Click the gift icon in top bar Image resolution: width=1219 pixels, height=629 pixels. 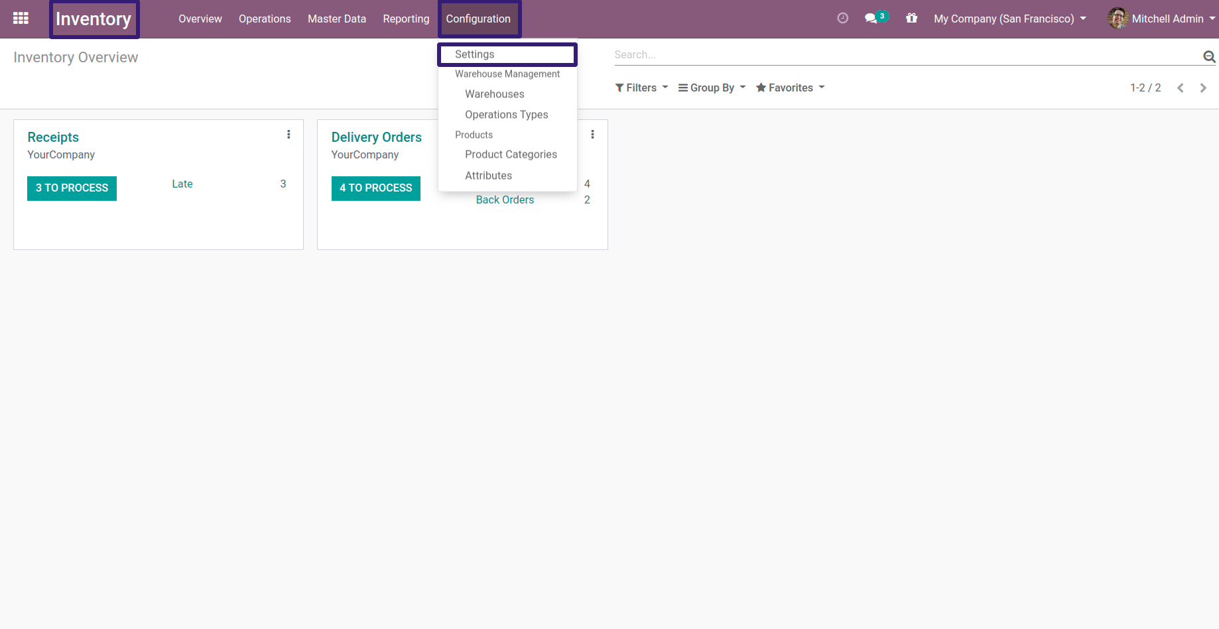(x=912, y=19)
